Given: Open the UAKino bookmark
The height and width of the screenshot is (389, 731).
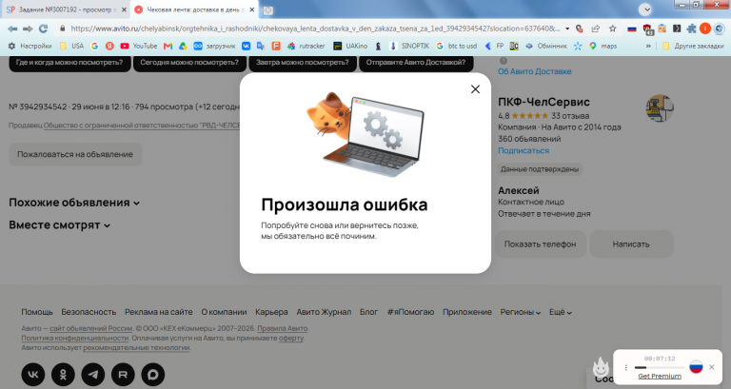Looking at the screenshot, I should point(350,46).
